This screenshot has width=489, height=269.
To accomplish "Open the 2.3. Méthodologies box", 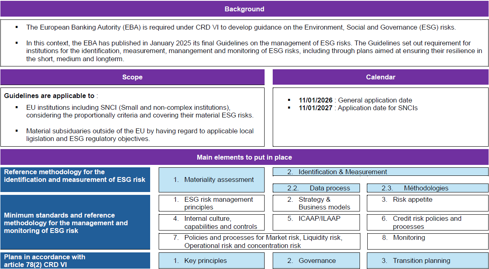I will pos(427,188).
